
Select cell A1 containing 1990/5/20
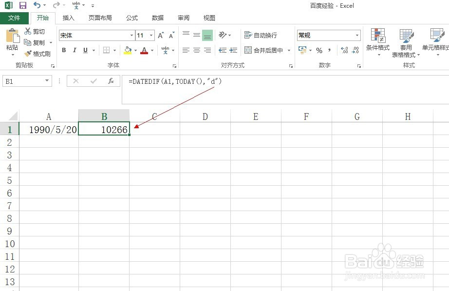pos(49,129)
